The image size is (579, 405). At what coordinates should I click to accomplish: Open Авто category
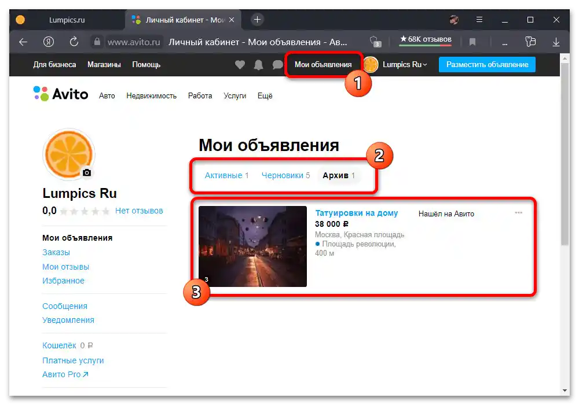click(x=107, y=96)
